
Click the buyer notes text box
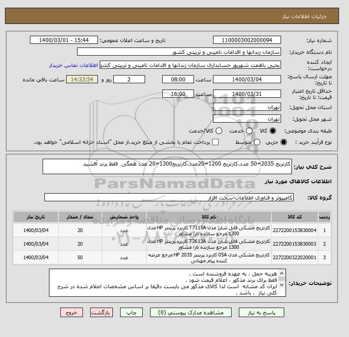pyautogui.click(x=167, y=283)
